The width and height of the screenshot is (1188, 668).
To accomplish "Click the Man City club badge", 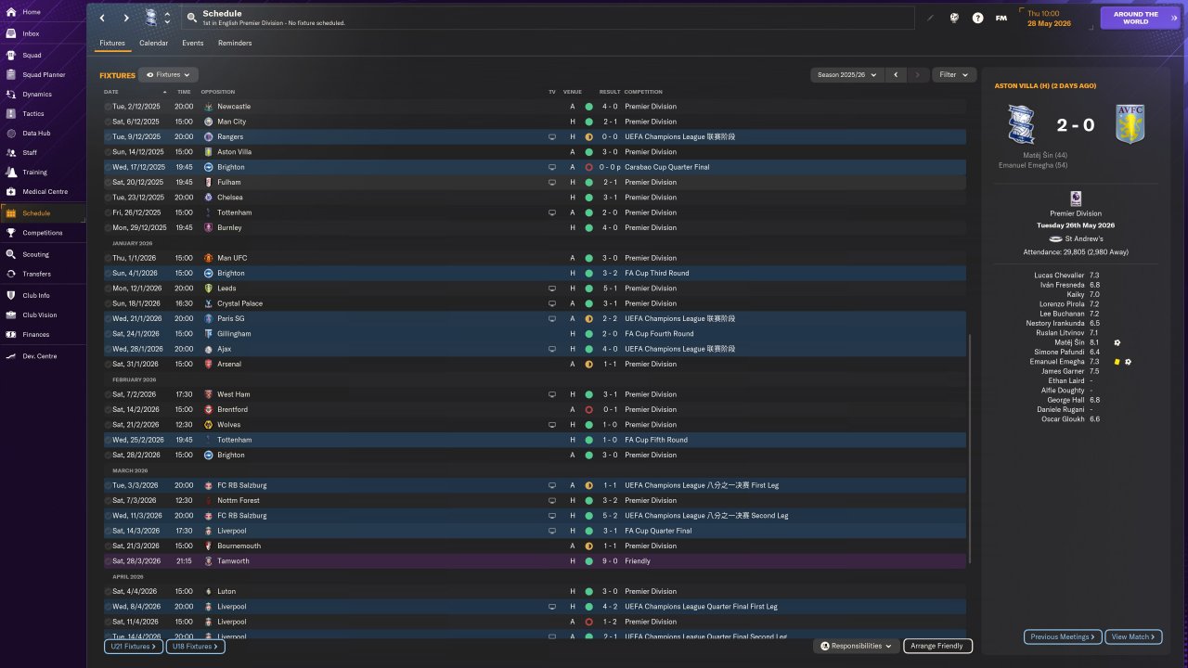I will (x=209, y=122).
